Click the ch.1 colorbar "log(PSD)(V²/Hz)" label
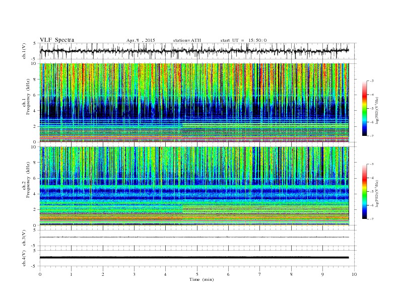 click(x=377, y=110)
